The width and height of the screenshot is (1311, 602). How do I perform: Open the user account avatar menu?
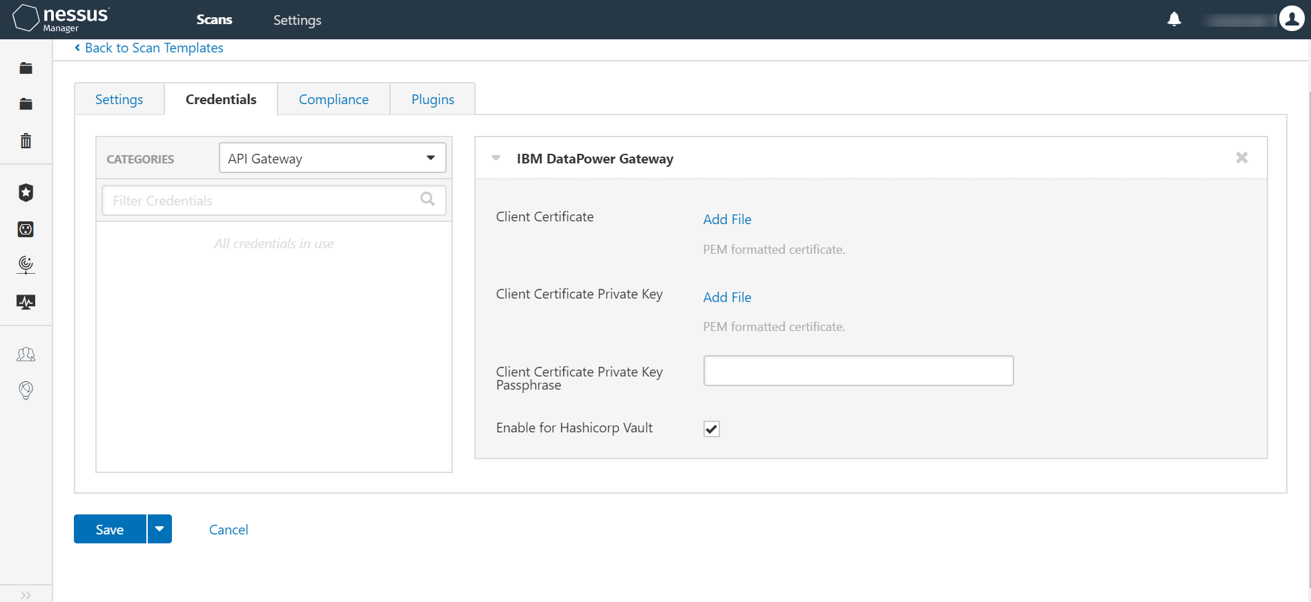pos(1292,19)
